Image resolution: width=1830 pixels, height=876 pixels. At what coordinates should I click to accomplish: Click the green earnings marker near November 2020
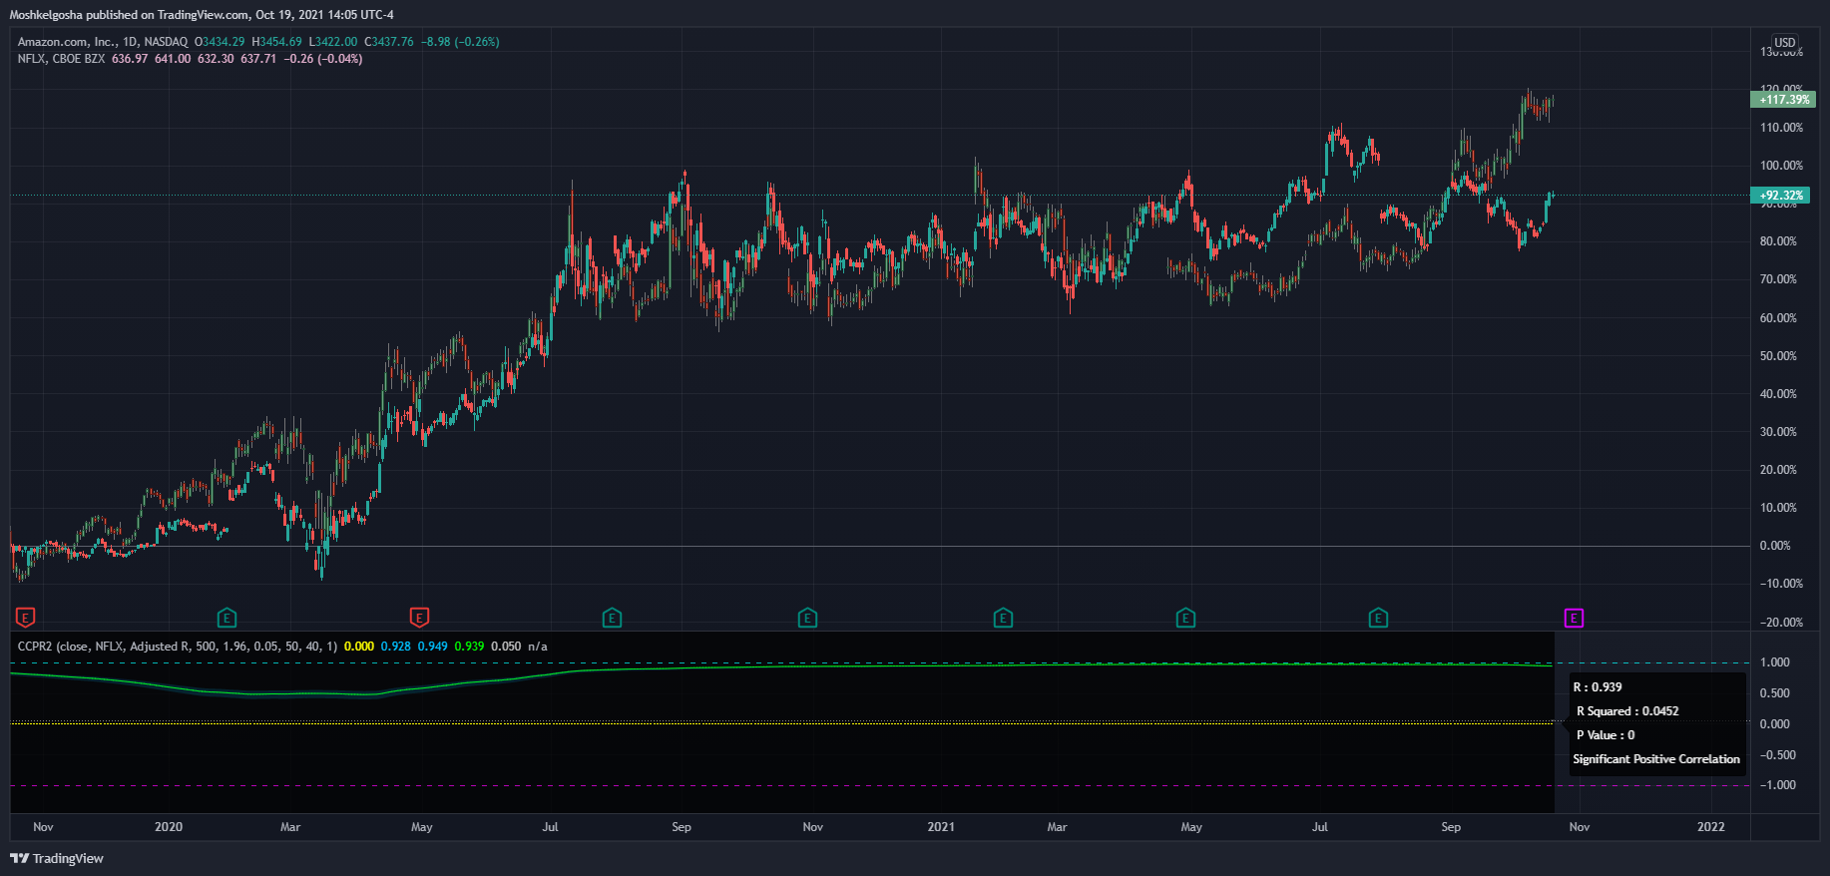[807, 618]
